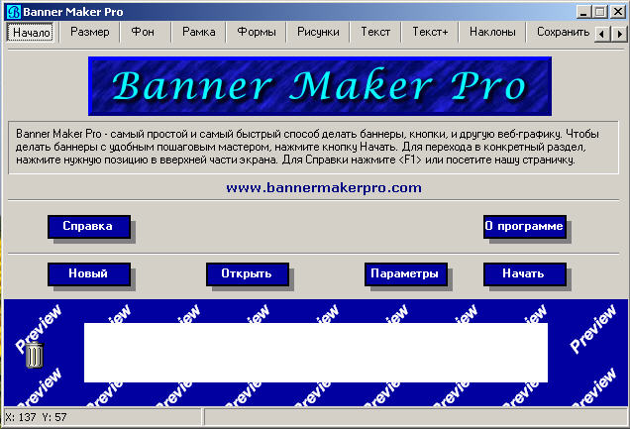630x429 pixels.
Task: Click the trash can icon in preview
Action: coord(34,355)
